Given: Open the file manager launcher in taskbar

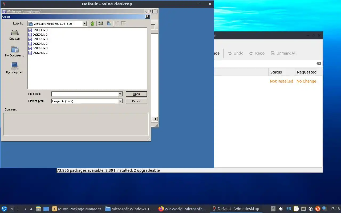Looking at the screenshot, I should [x=38, y=209].
